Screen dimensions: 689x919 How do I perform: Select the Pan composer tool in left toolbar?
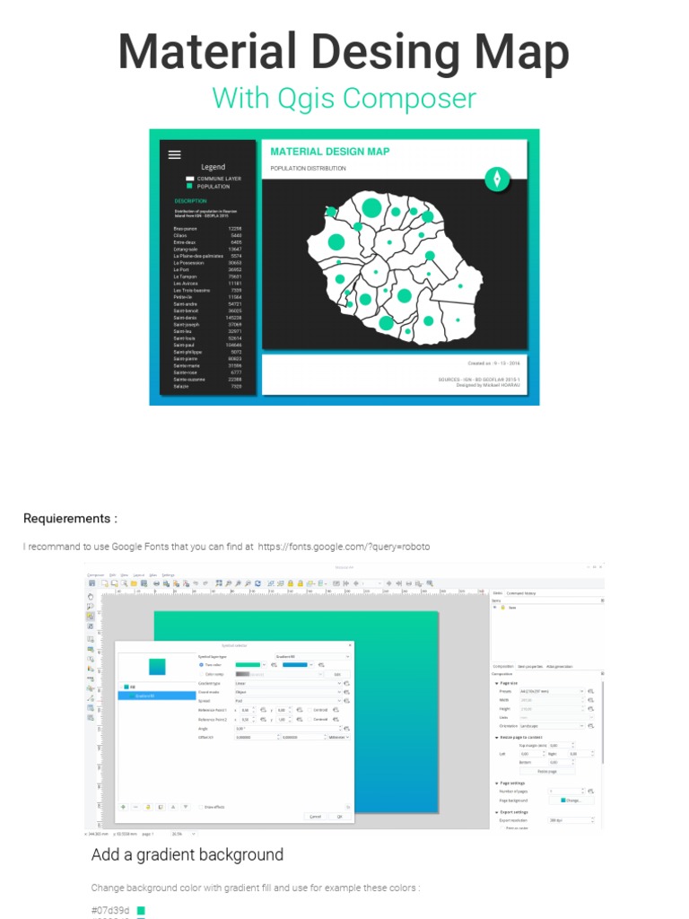[91, 597]
